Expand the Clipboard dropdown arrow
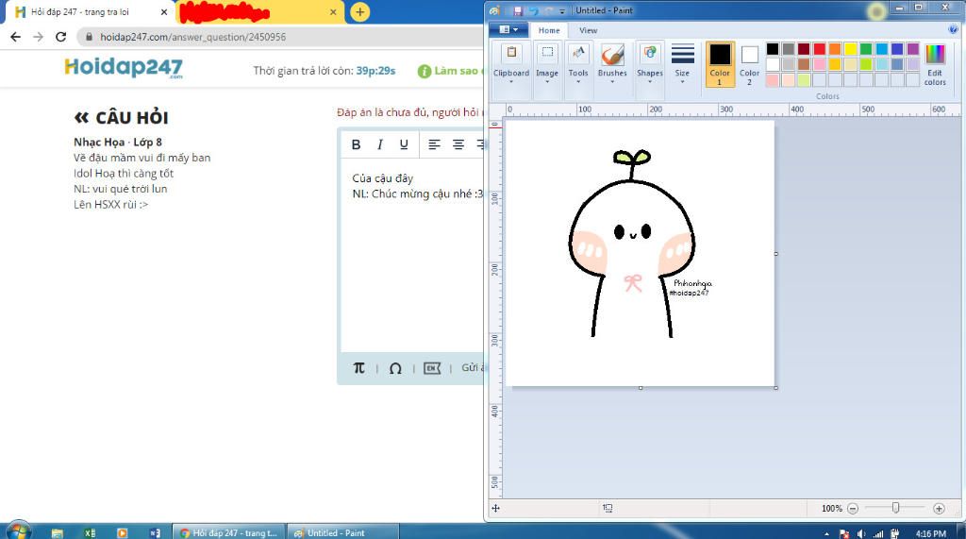The image size is (966, 539). pos(511,81)
